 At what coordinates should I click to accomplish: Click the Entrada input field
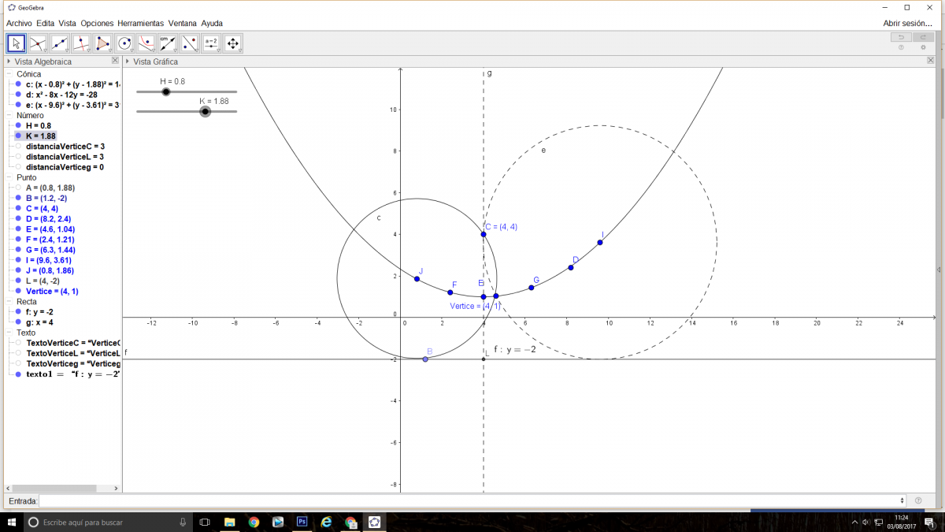click(471, 500)
